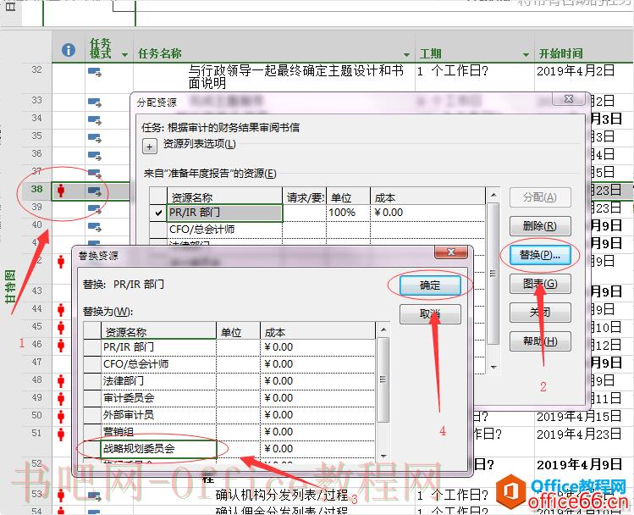Click 取消 in the 替换资源 dialog
Image resolution: width=634 pixels, height=515 pixels.
point(430,314)
